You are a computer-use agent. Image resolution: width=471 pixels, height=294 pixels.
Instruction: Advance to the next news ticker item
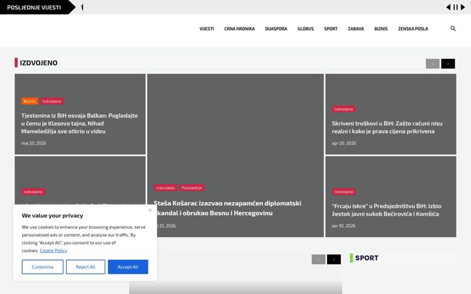(463, 7)
